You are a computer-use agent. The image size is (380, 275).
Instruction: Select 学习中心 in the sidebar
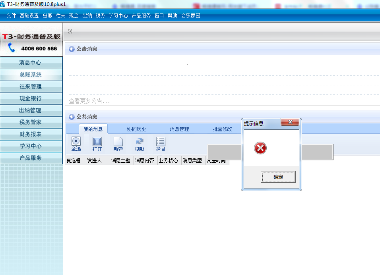[31, 146]
